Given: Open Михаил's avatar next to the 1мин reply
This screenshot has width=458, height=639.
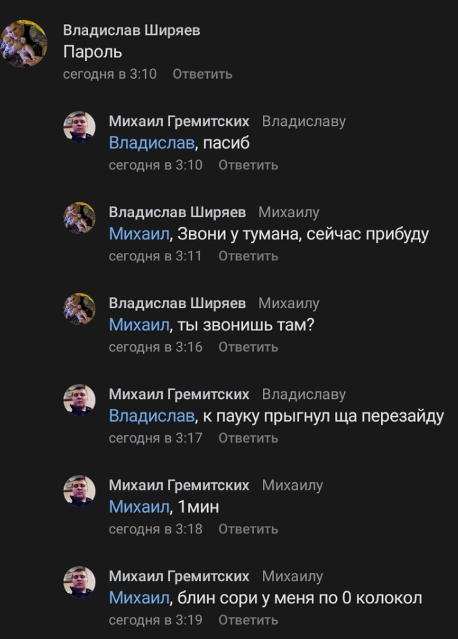Looking at the screenshot, I should click(79, 490).
